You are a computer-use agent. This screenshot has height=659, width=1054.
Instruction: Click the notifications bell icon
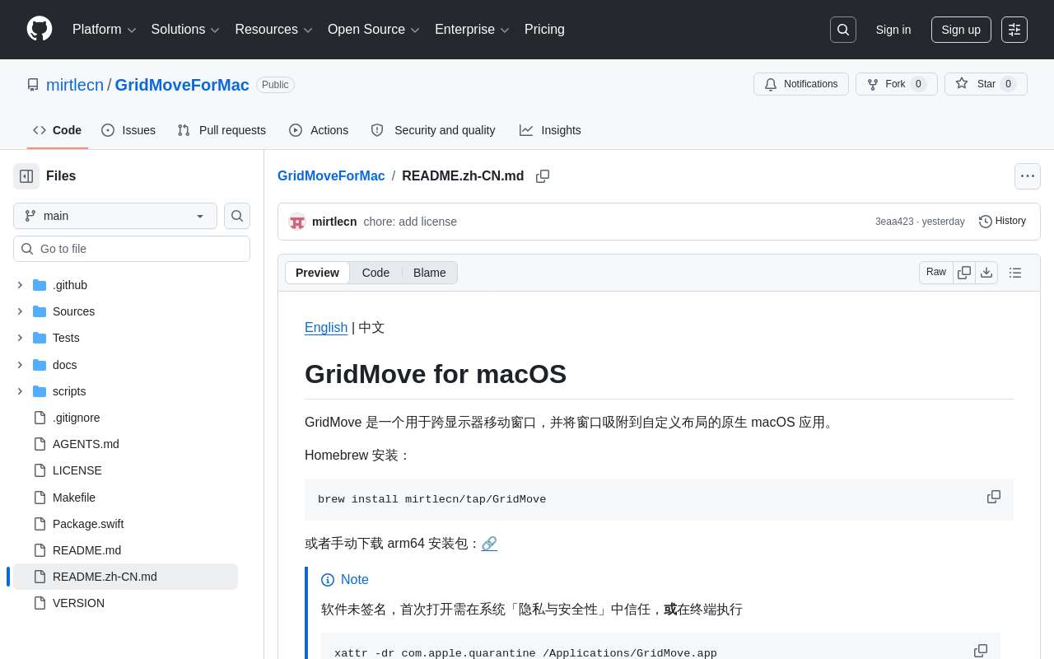771,84
